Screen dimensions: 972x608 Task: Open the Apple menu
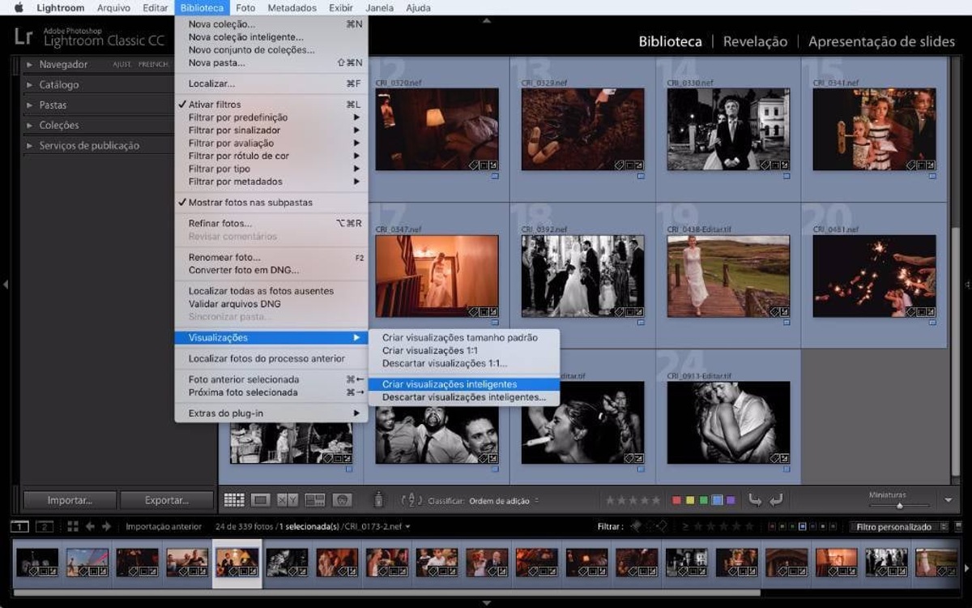[19, 8]
